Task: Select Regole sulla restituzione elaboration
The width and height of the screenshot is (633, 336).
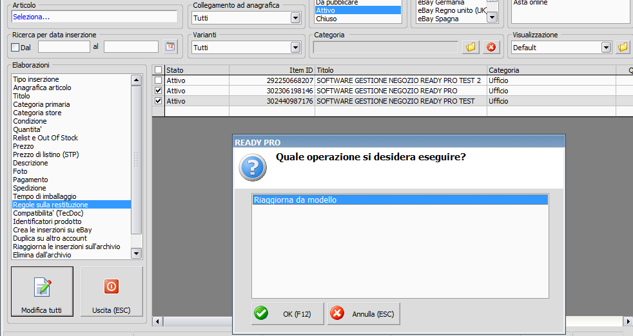Action: 72,205
